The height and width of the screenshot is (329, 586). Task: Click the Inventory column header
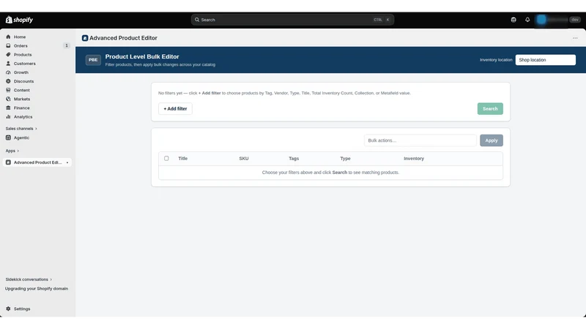click(x=414, y=159)
